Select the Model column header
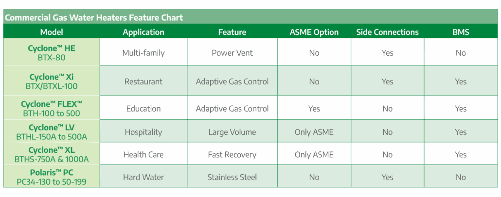The width and height of the screenshot is (501, 197). (52, 32)
